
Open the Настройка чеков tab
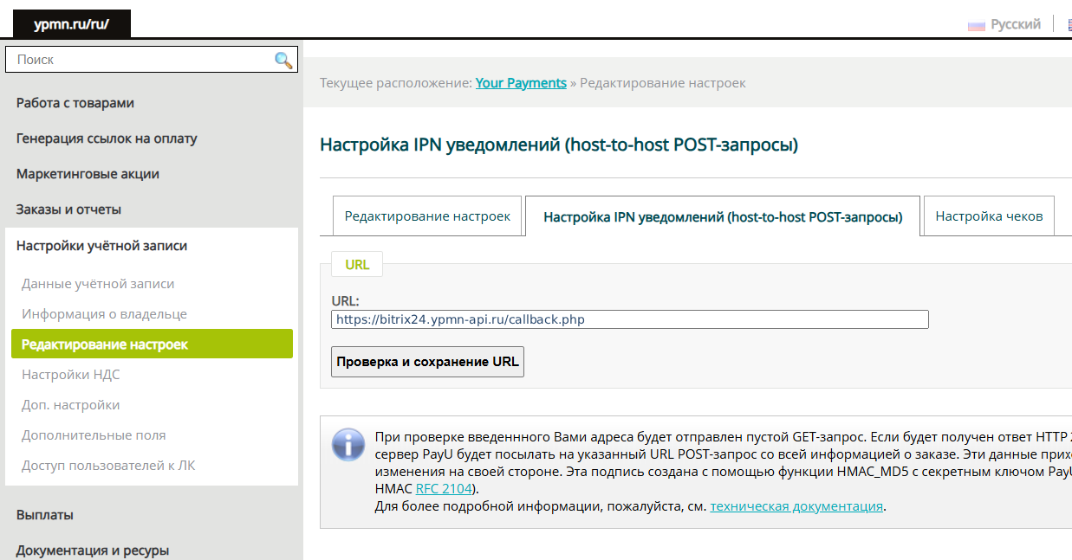pos(989,216)
